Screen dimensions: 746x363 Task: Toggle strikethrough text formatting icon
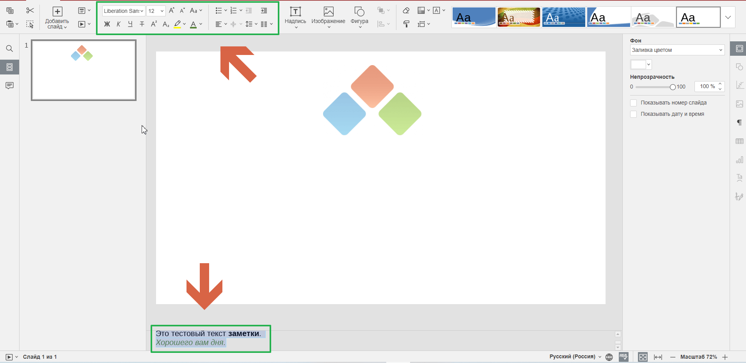coord(142,24)
